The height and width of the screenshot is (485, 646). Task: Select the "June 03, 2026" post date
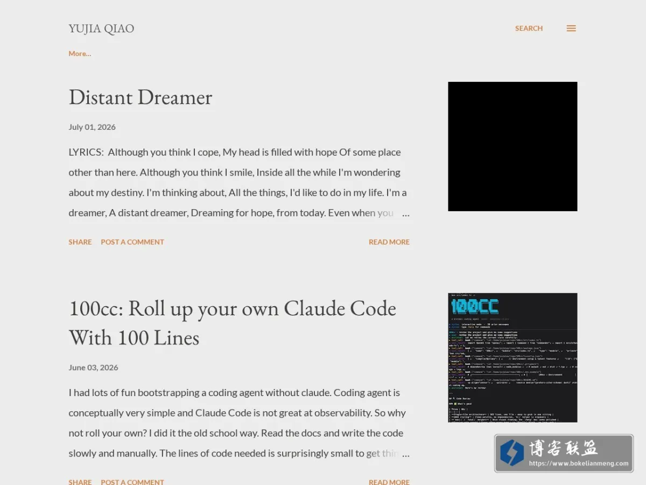(x=93, y=368)
